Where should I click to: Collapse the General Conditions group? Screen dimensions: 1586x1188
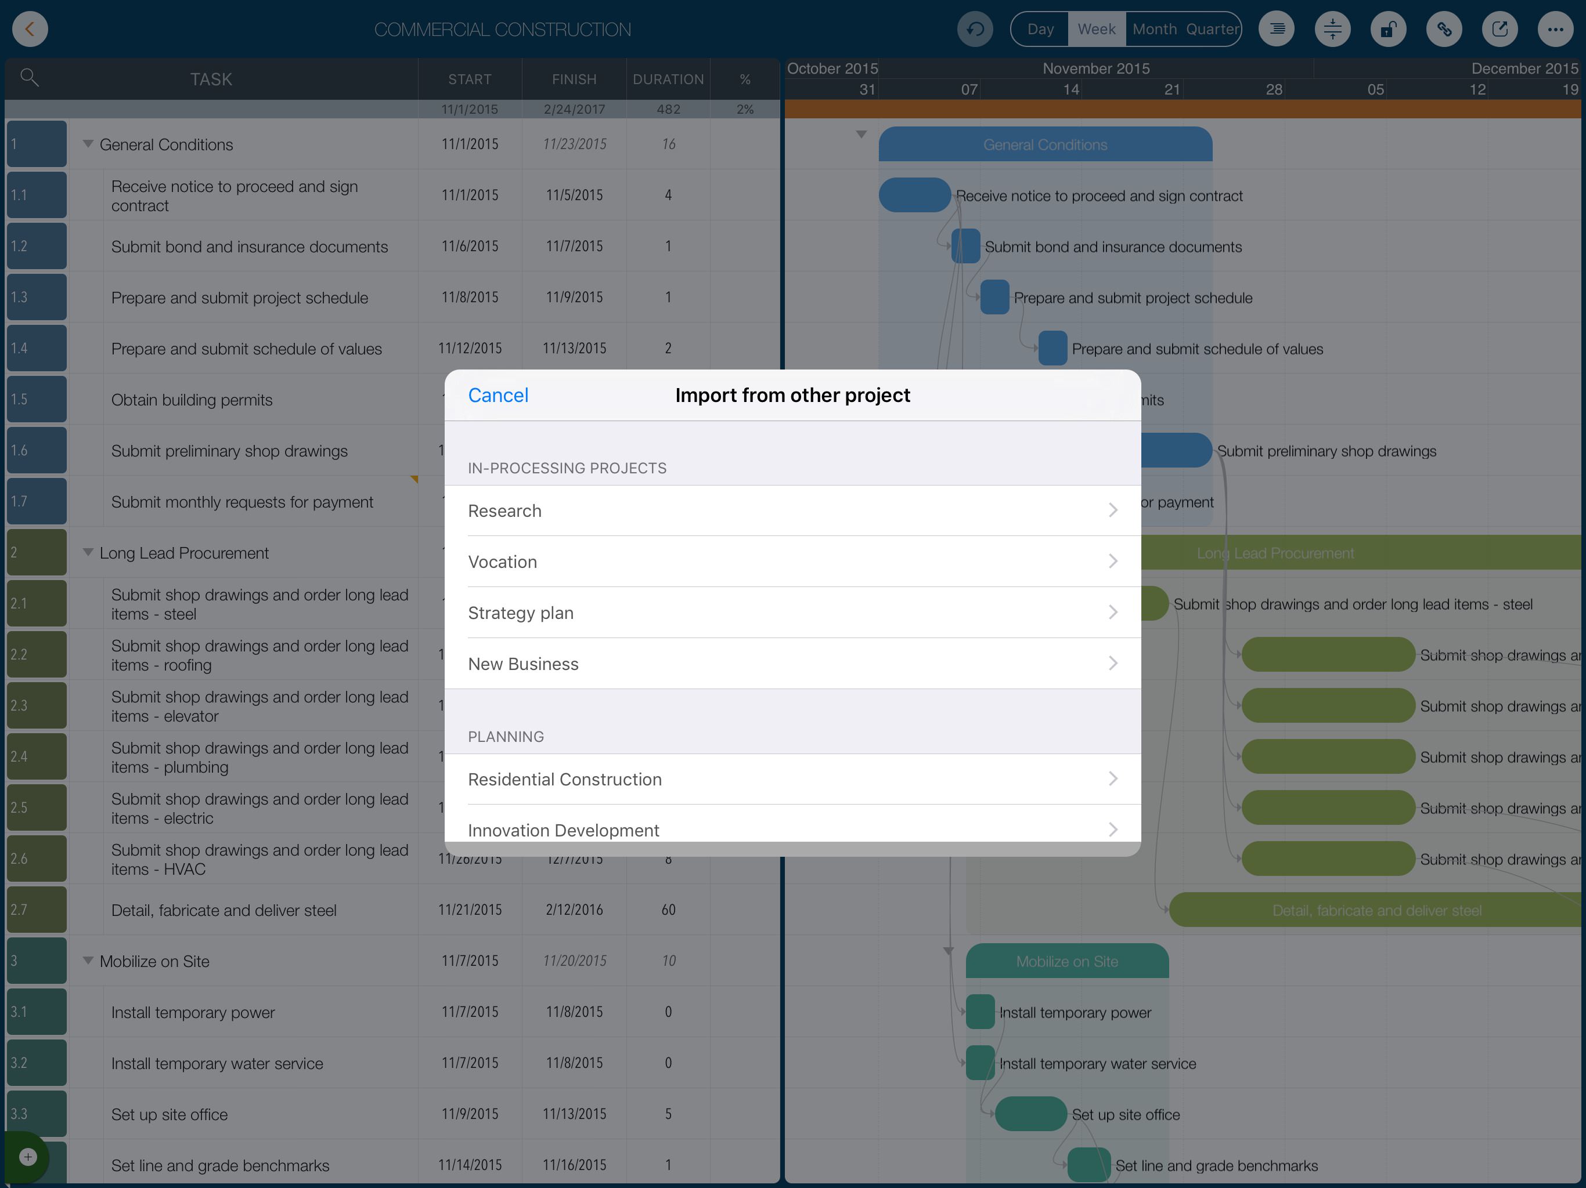click(x=88, y=144)
